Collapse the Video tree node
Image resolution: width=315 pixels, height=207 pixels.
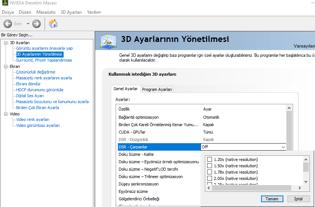(6, 114)
